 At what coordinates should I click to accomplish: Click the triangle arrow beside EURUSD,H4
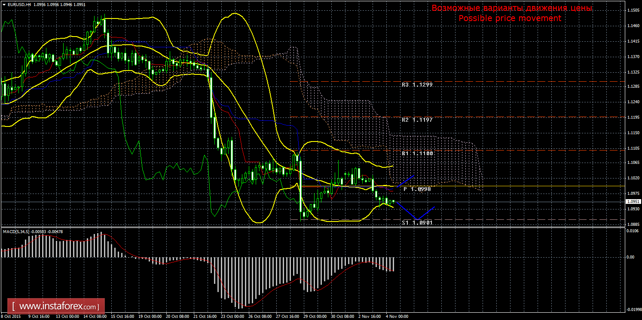[x=3, y=4]
